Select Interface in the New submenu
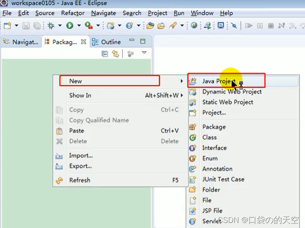The width and height of the screenshot is (305, 228). click(243, 148)
